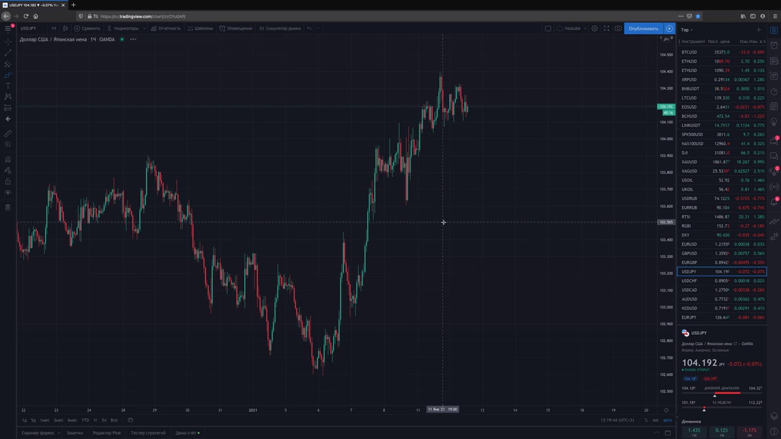Select the crosshair cursor tool
781x439 pixels.
8,42
